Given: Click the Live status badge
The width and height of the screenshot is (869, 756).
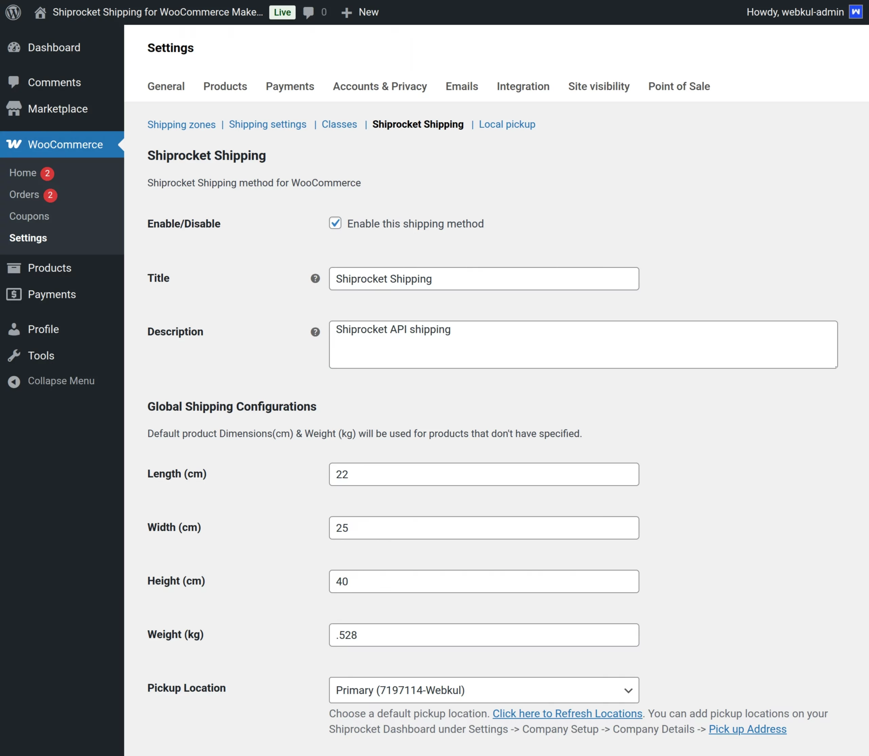Looking at the screenshot, I should click(x=282, y=12).
